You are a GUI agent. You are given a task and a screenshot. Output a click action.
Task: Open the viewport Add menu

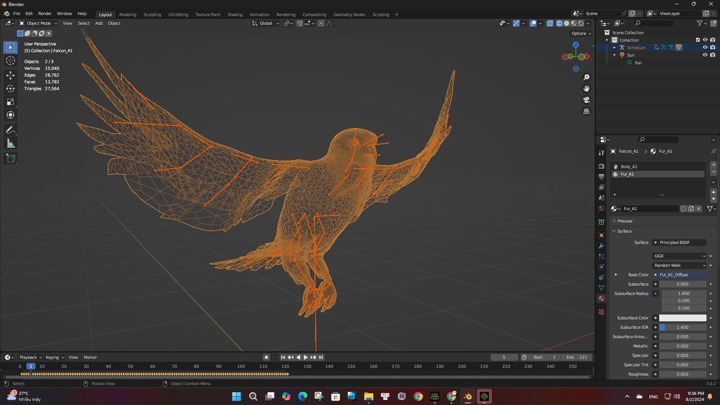(x=99, y=23)
